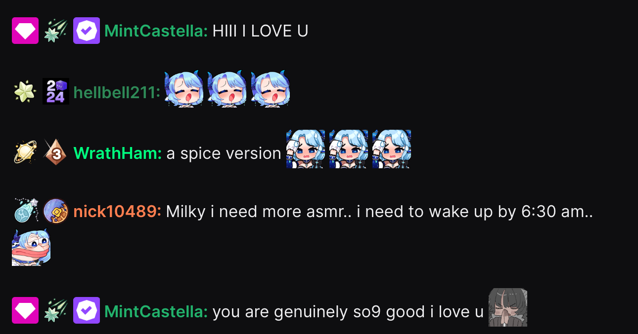Click the round purple badge next to nick10489
The image size is (638, 334).
tap(56, 211)
